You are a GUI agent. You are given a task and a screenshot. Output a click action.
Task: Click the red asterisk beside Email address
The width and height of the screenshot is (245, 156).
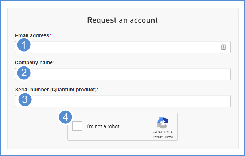(50, 35)
